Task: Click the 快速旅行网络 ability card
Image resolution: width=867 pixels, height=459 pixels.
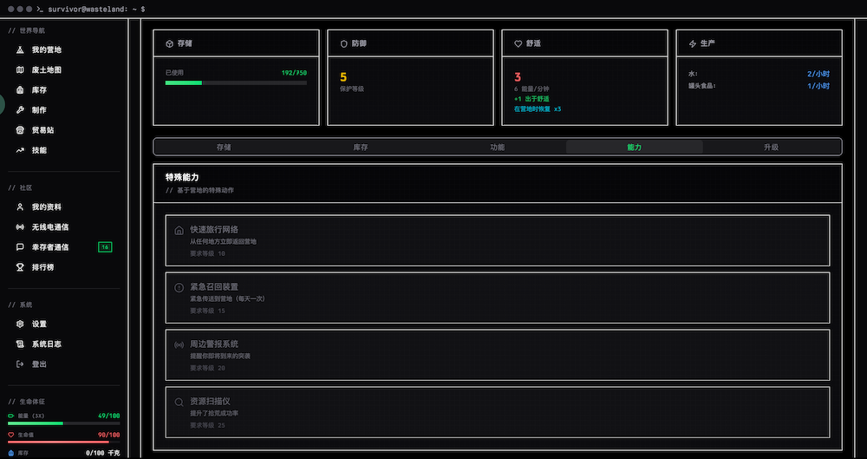Action: (x=497, y=240)
